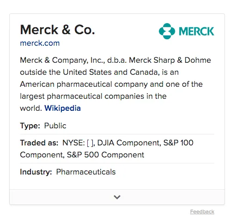Click 'Merck Sharp & Dohme' in the description

(170, 60)
